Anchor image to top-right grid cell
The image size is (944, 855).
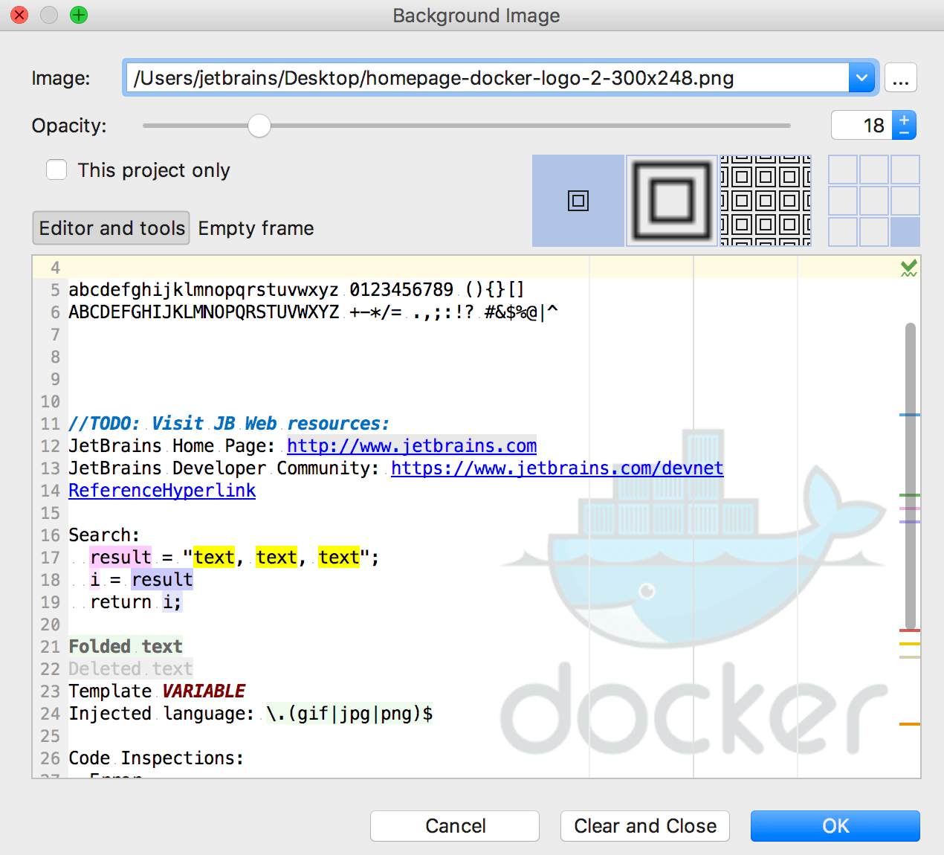coord(905,170)
